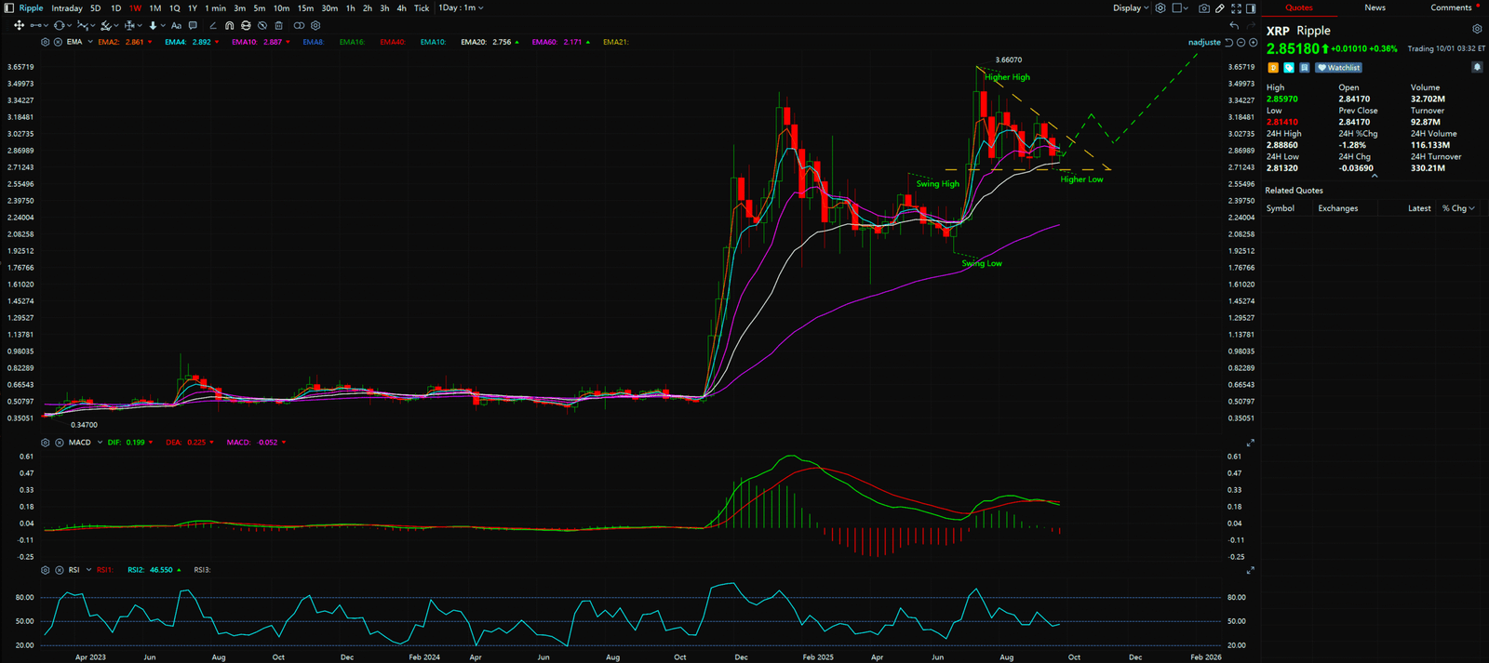Screen dimensions: 1489x663
Task: Switch to the News tab
Action: coord(1375,8)
